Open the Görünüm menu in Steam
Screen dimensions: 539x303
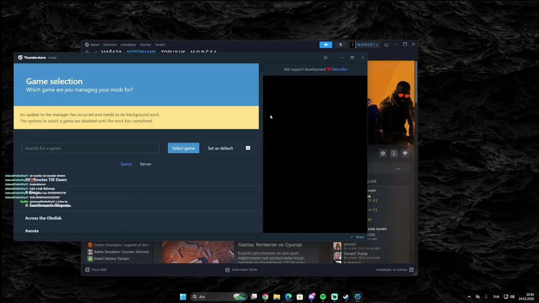110,45
